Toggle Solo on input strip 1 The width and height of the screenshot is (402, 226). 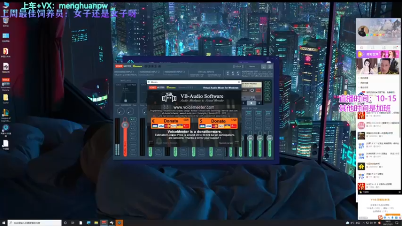pyautogui.click(x=133, y=150)
